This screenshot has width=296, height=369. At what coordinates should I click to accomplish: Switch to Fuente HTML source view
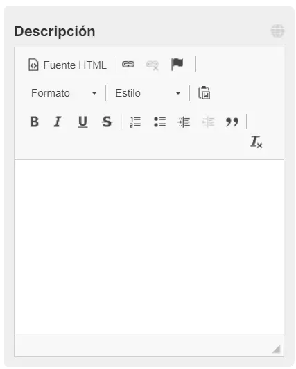click(x=67, y=65)
